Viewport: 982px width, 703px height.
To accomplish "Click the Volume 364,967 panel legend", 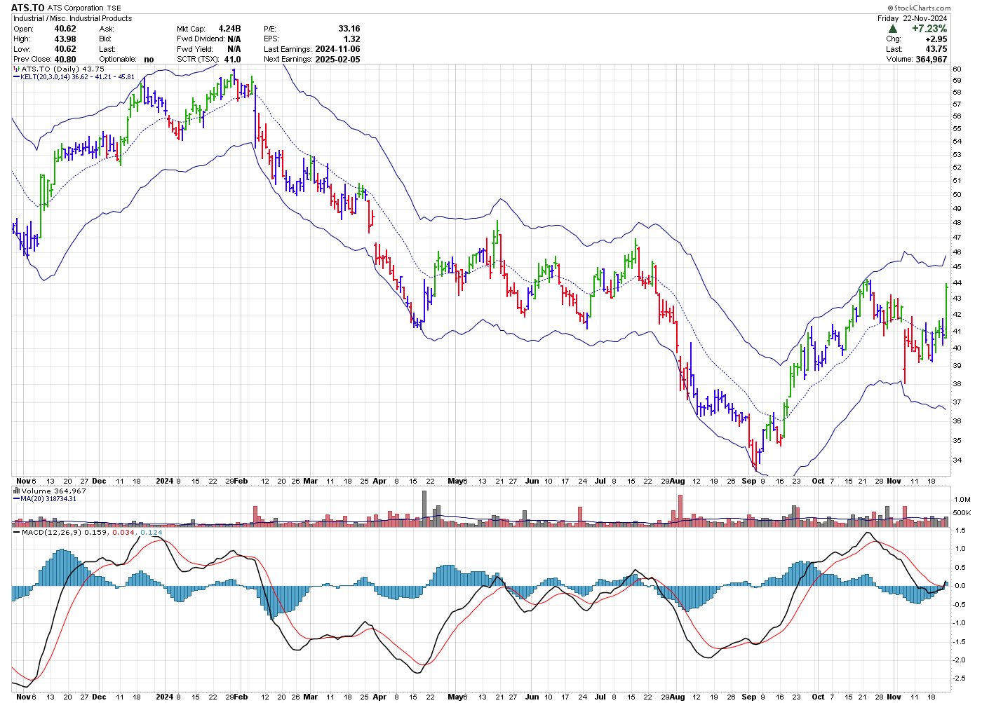I will click(x=54, y=491).
